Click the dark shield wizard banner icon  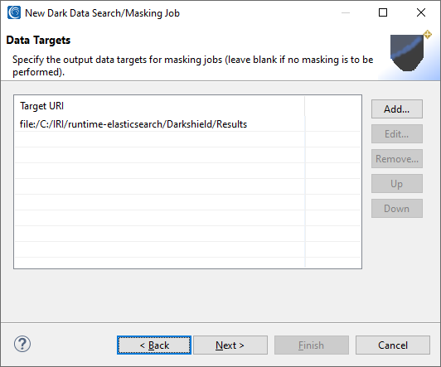coord(410,51)
